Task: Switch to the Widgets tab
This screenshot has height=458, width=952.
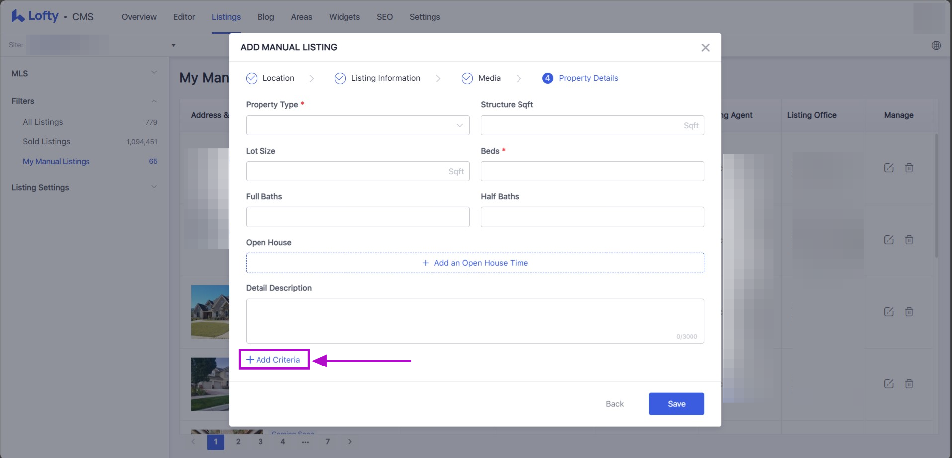Action: 344,17
